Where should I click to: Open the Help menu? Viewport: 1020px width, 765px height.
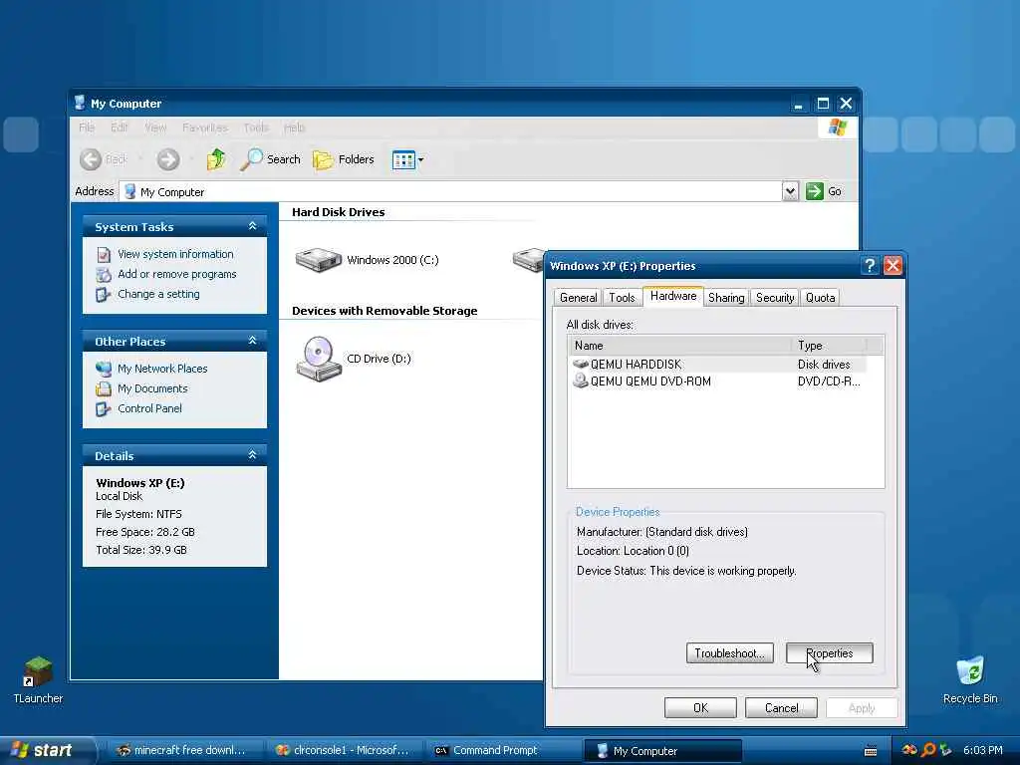click(294, 127)
